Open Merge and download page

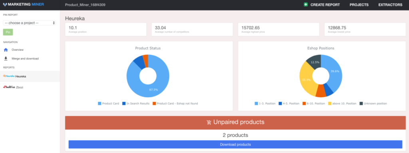25,58
